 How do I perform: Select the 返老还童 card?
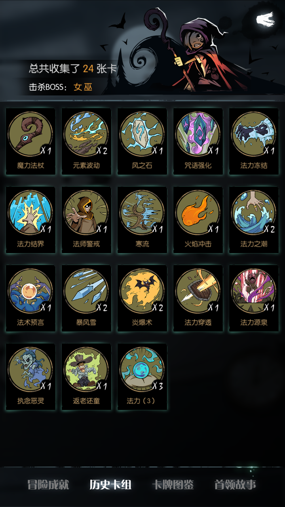(86, 377)
